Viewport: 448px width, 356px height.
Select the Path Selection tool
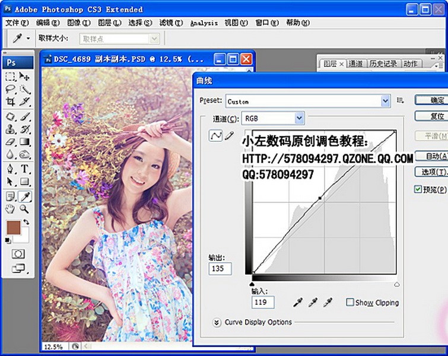[10, 182]
